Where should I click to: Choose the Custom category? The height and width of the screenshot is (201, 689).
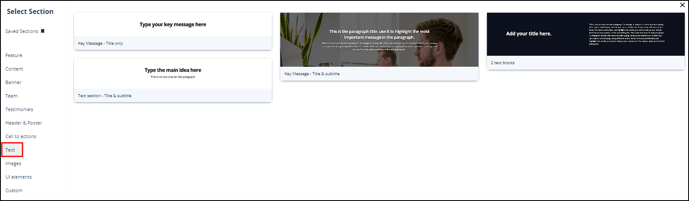[x=14, y=190]
